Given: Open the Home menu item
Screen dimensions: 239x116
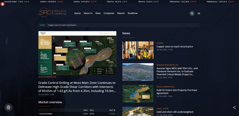Looking at the screenshot, I should tap(77, 13).
